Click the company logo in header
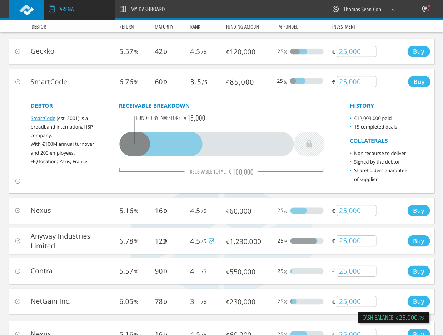This screenshot has width=443, height=335. 26,10
